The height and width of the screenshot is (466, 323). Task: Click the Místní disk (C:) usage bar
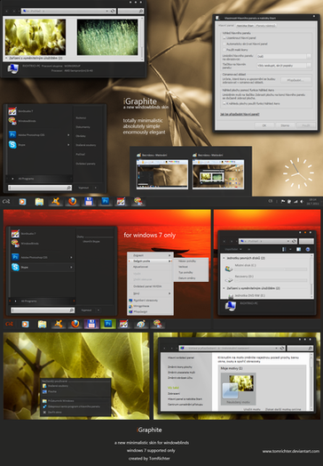point(271,269)
